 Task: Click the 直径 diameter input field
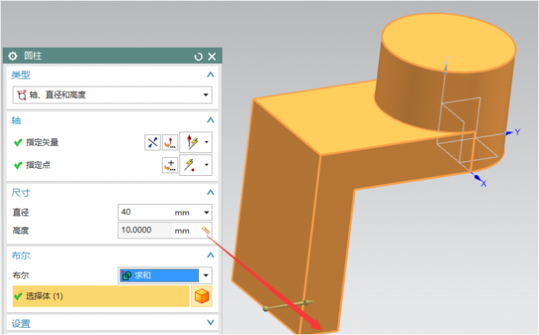click(x=145, y=212)
